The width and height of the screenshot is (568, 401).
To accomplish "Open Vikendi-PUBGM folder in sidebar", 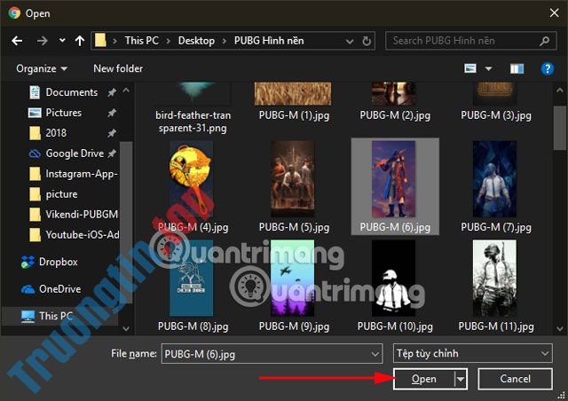I will tap(82, 215).
